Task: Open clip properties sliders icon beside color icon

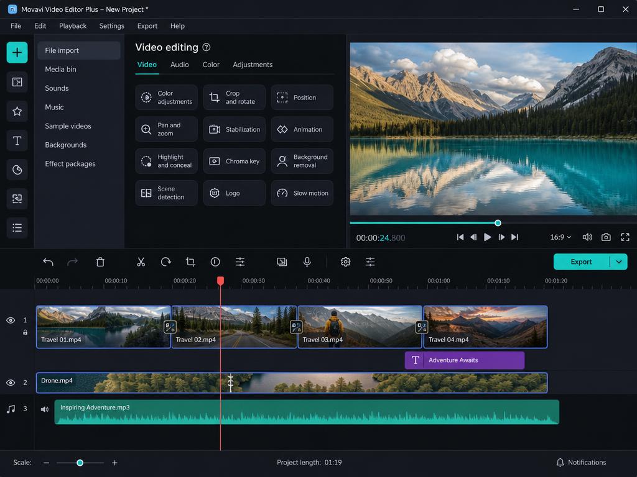Action: pyautogui.click(x=240, y=262)
